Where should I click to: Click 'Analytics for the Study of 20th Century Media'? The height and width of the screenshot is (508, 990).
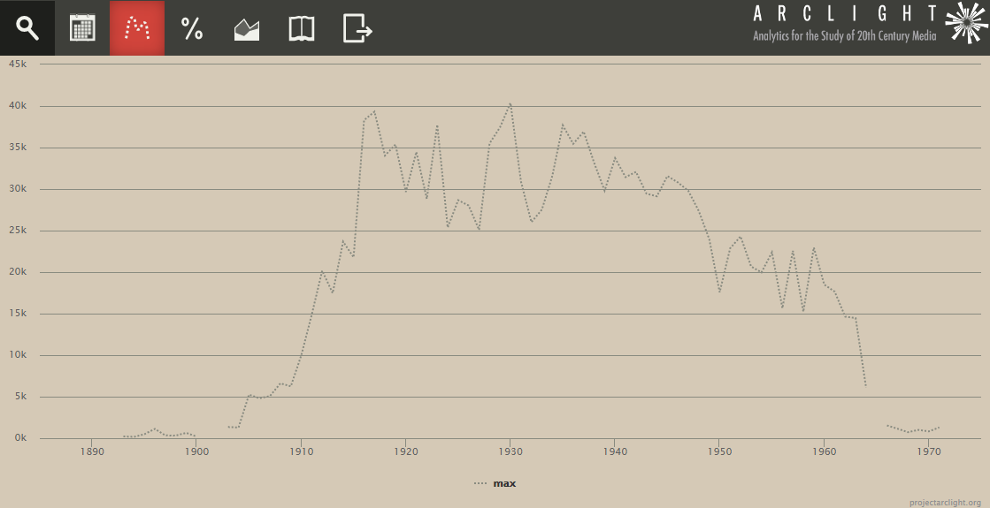pos(845,36)
